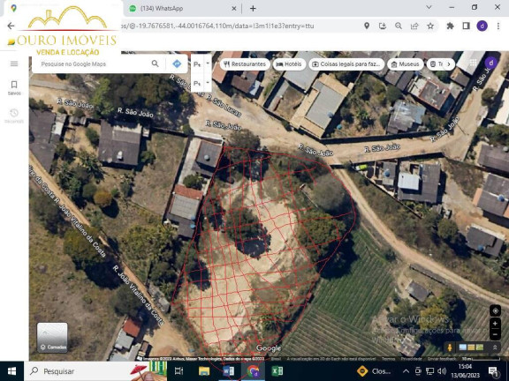Open the Termos link in map footer

388,359
